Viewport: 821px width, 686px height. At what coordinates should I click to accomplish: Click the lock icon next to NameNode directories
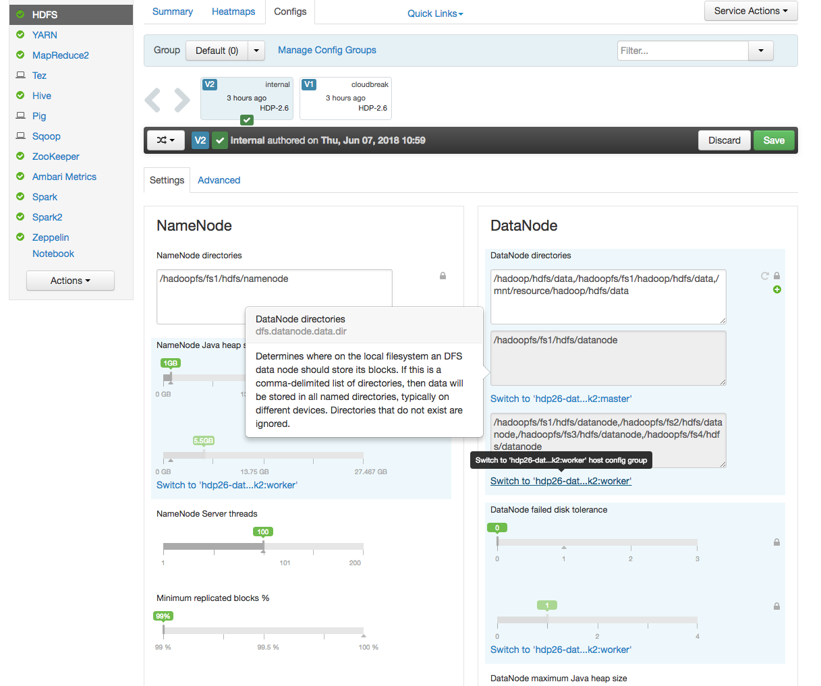(x=443, y=276)
